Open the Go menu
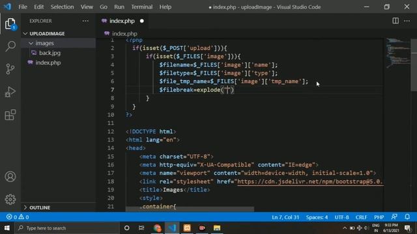 [x=104, y=7]
